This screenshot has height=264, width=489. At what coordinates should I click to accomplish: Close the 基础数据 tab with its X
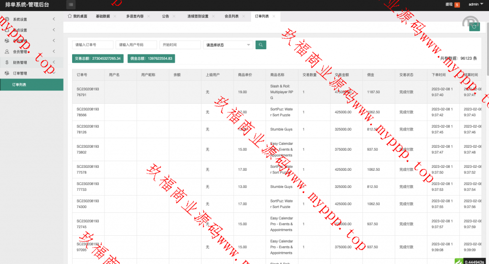coord(115,16)
